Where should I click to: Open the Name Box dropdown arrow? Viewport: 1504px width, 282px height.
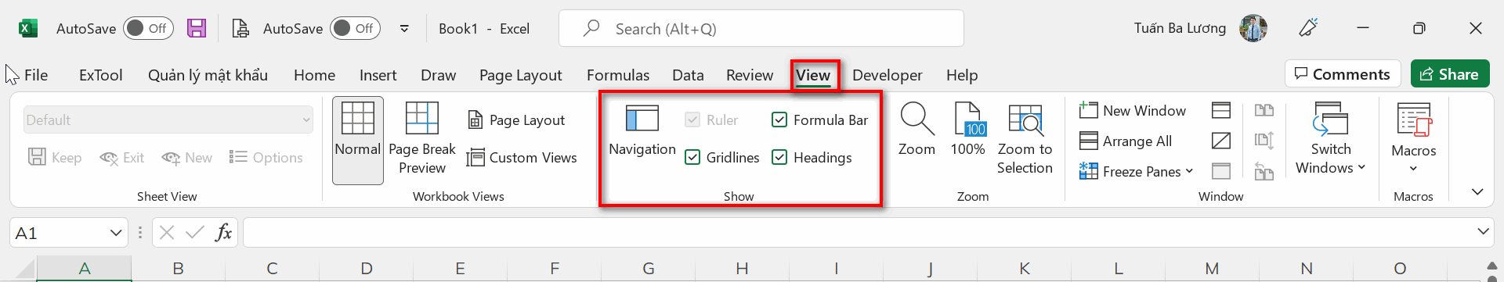[116, 233]
